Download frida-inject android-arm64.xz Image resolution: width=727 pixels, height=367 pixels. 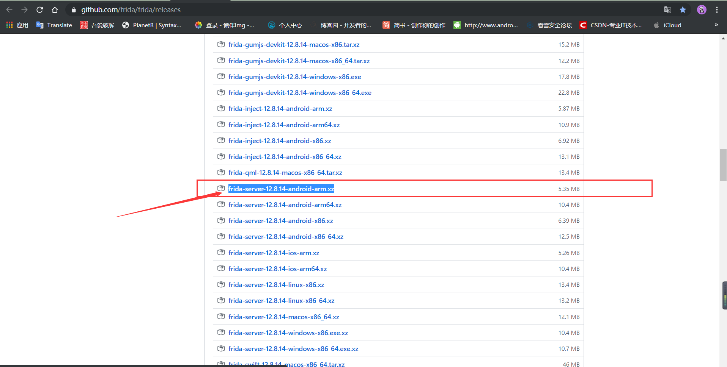[x=284, y=125]
